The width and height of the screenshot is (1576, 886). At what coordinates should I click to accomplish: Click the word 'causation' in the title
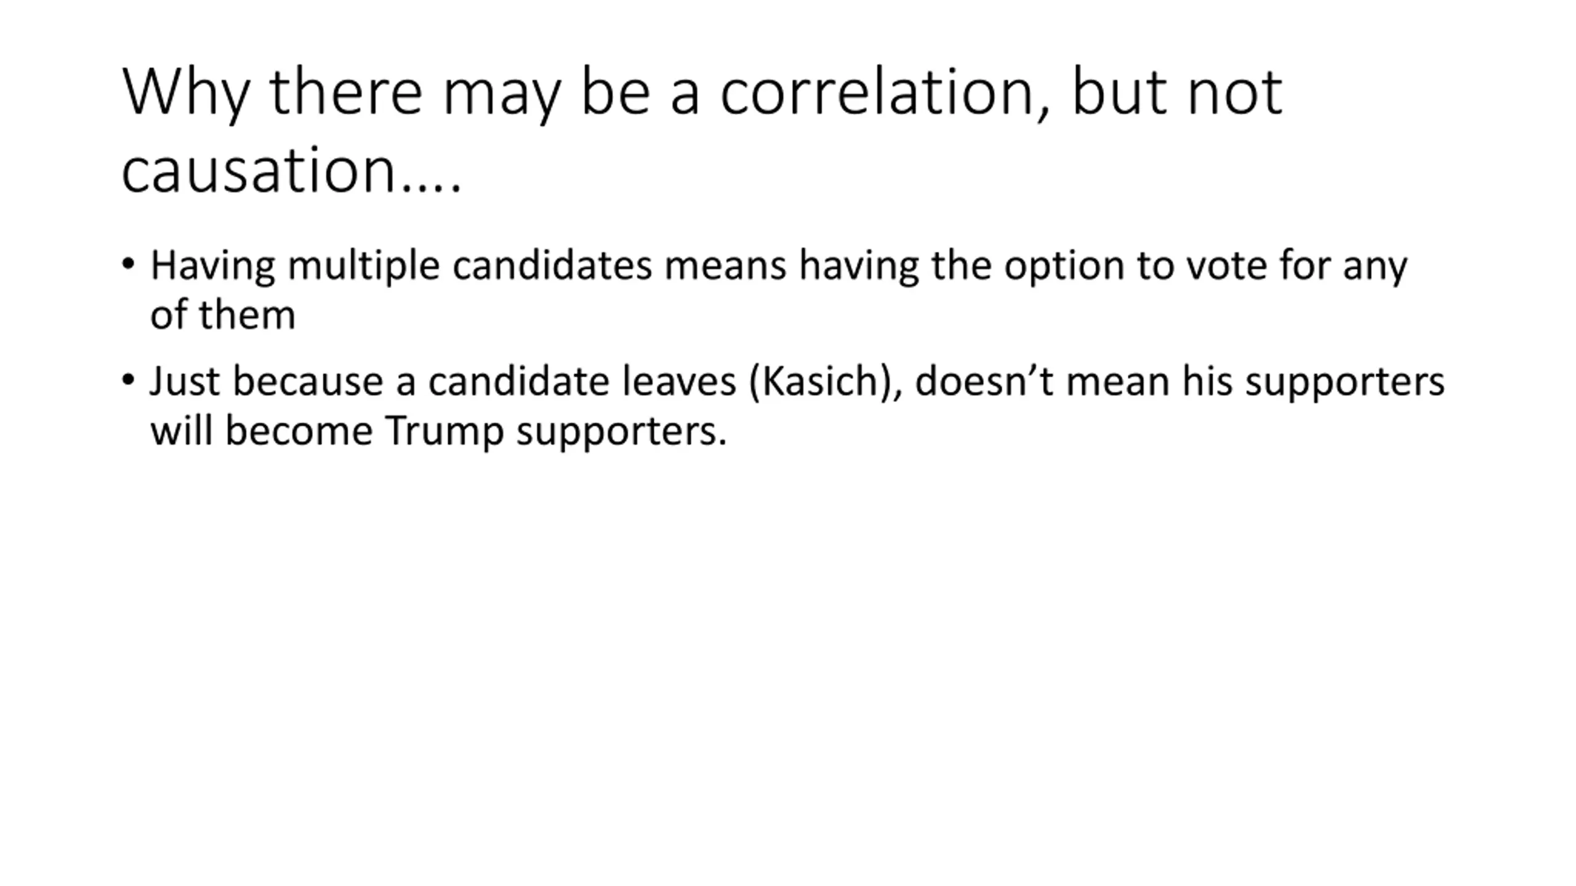(259, 170)
